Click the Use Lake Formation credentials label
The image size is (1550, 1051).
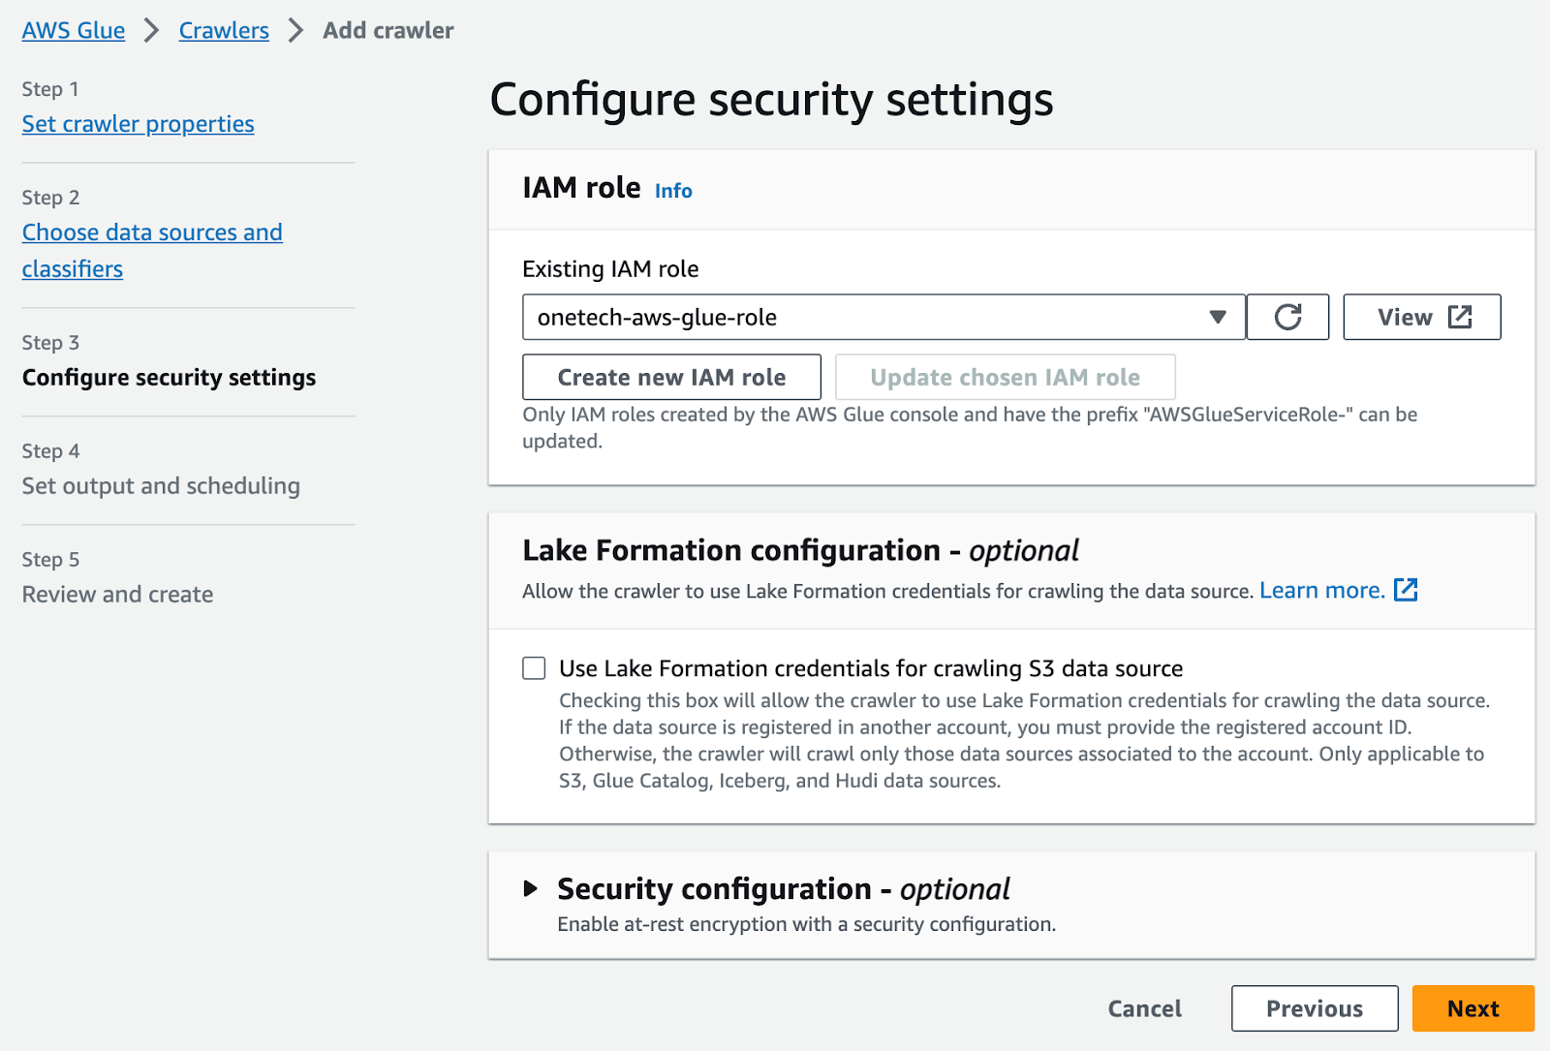click(x=871, y=668)
